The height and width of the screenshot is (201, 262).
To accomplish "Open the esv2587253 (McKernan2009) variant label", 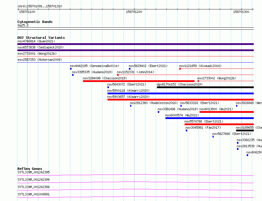I will pyautogui.click(x=40, y=60).
